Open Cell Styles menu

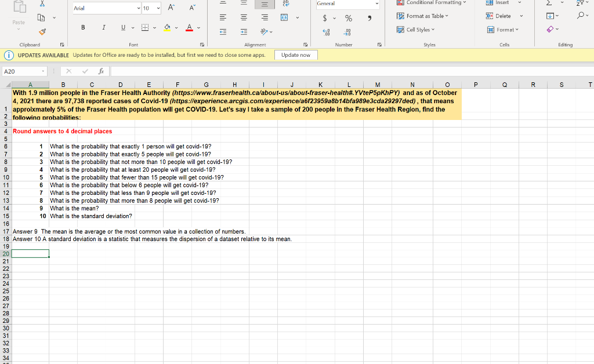[415, 30]
